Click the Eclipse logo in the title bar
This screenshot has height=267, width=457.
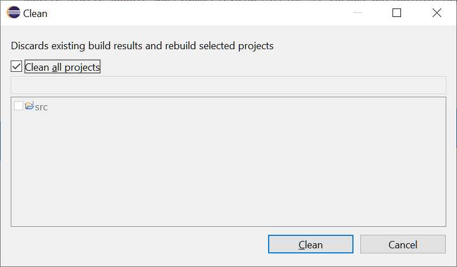pyautogui.click(x=14, y=13)
